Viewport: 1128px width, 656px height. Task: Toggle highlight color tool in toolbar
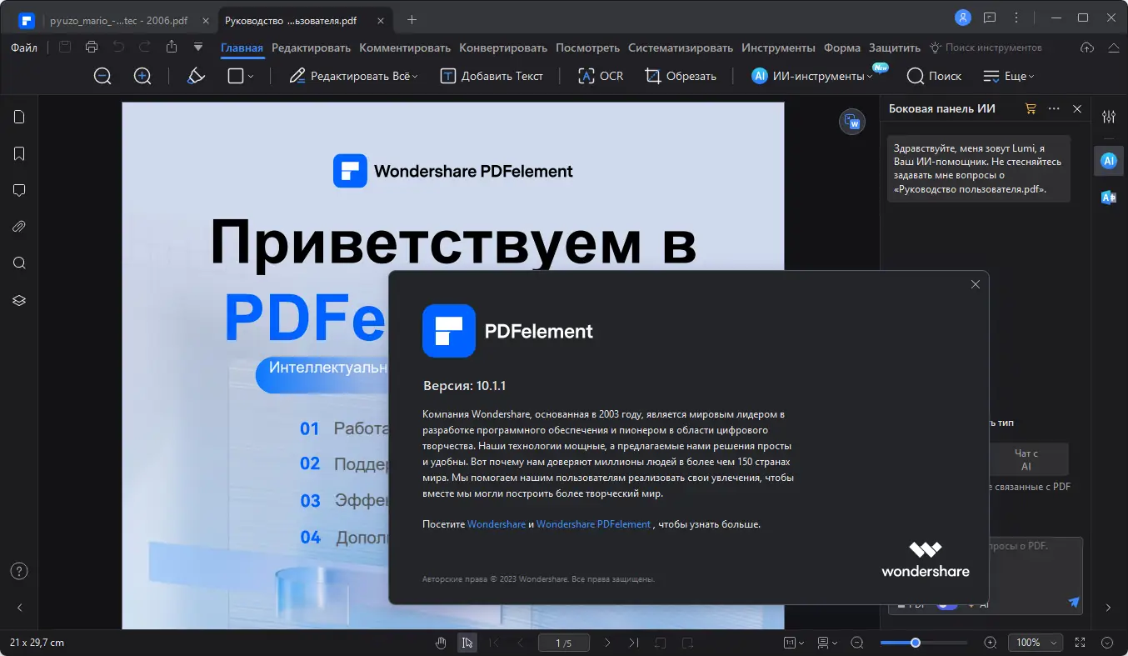(x=195, y=76)
